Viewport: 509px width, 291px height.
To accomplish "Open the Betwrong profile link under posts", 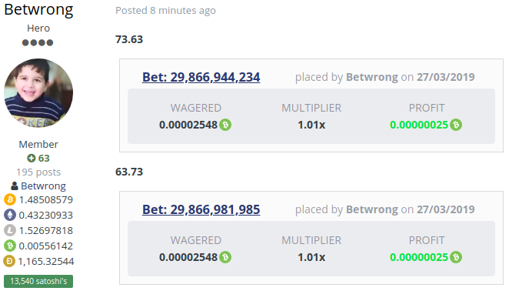I will point(43,186).
